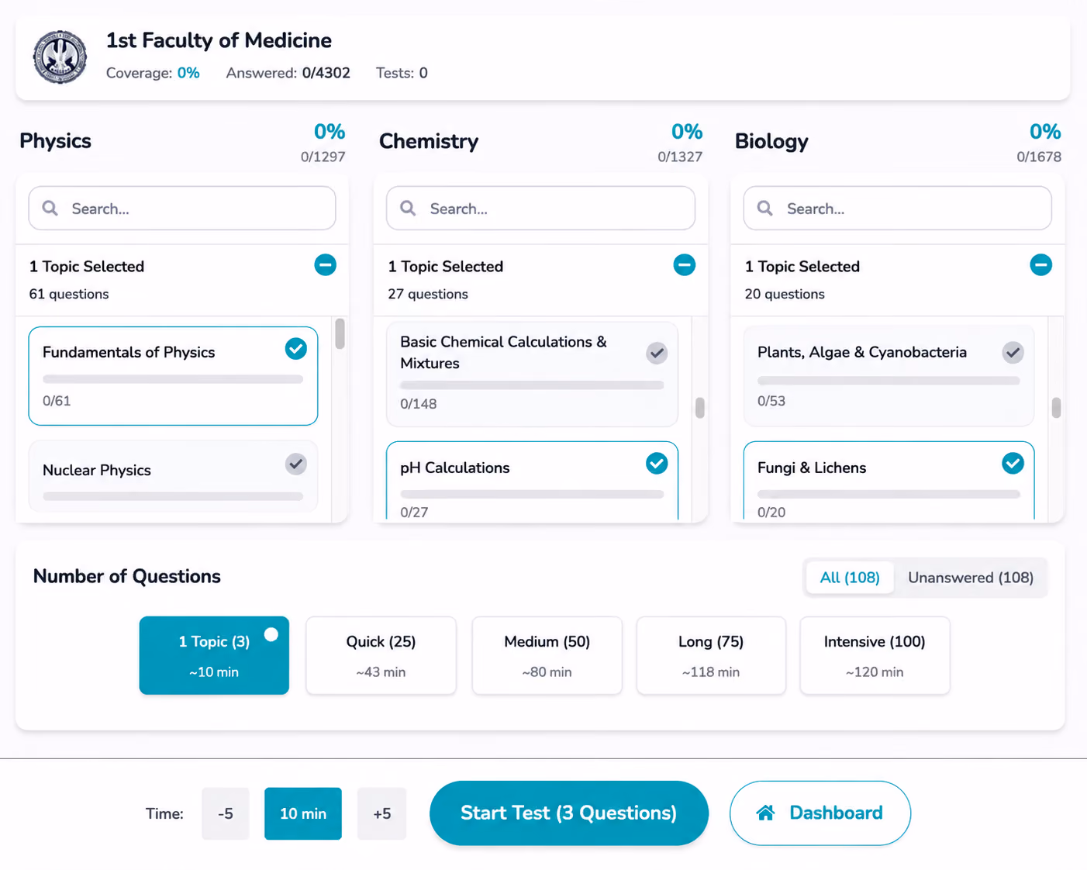
Task: Increase time by 5 minutes
Action: 382,813
